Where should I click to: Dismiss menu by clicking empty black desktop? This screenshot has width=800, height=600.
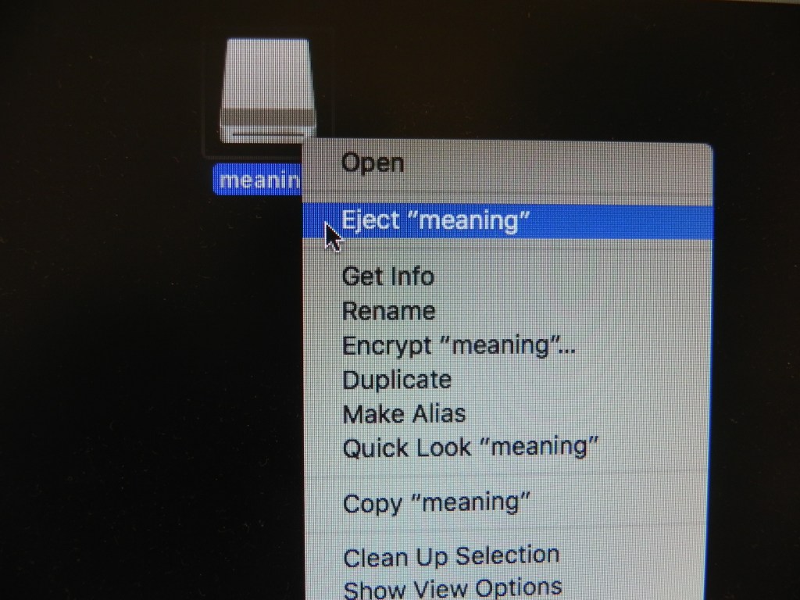[127, 357]
